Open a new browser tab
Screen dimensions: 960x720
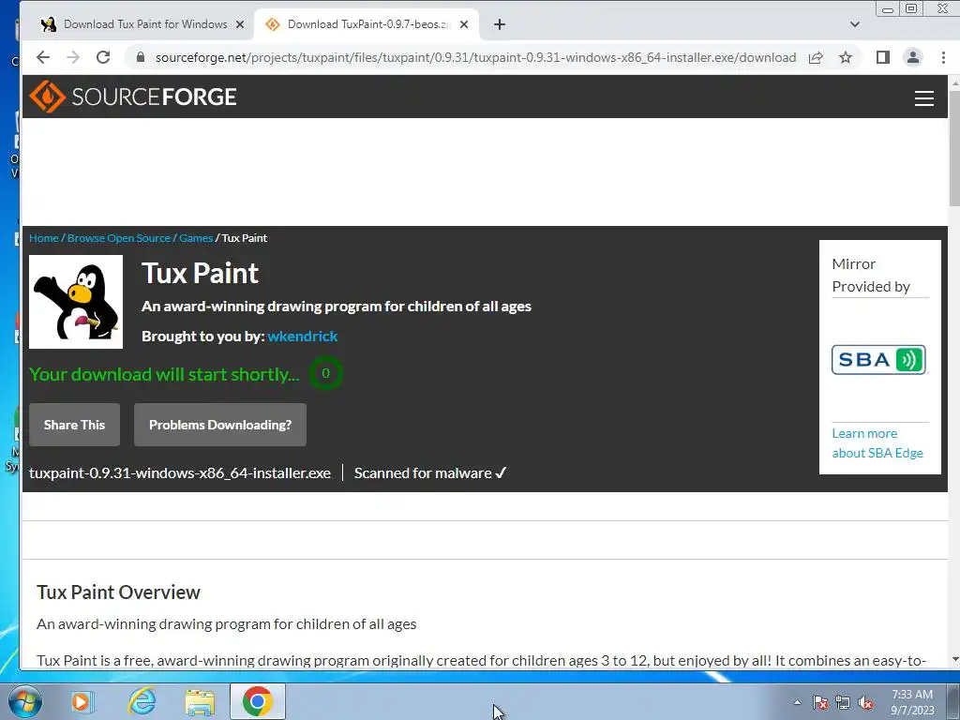coord(500,24)
